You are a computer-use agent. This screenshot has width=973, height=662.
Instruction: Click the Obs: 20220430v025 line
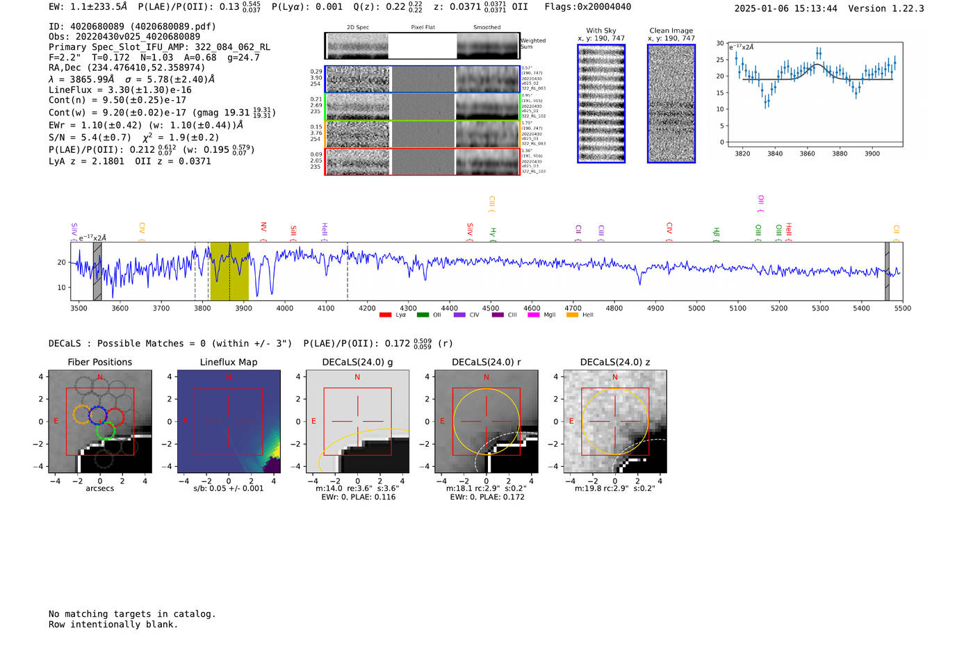click(x=124, y=37)
